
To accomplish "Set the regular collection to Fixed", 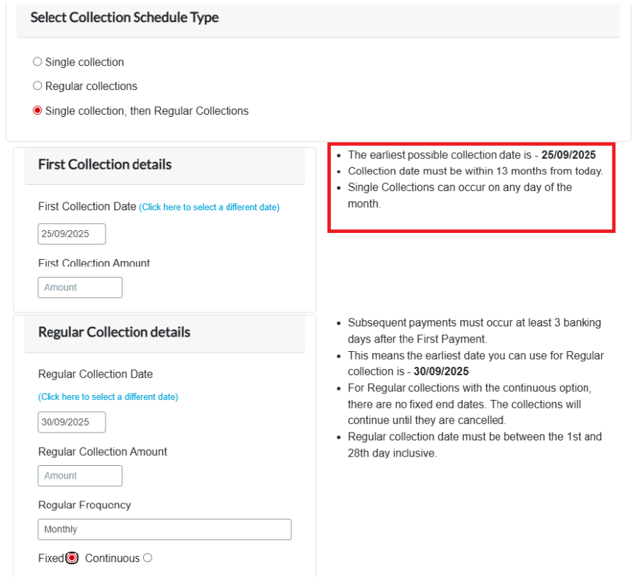I will pos(72,558).
